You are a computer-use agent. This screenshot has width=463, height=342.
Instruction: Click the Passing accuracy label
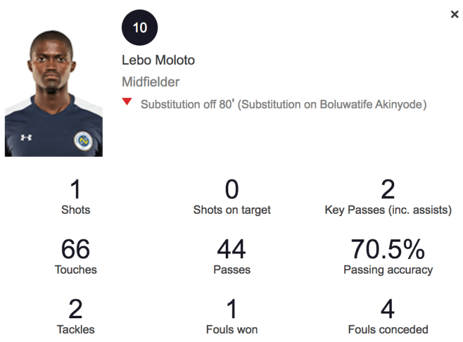(x=388, y=270)
